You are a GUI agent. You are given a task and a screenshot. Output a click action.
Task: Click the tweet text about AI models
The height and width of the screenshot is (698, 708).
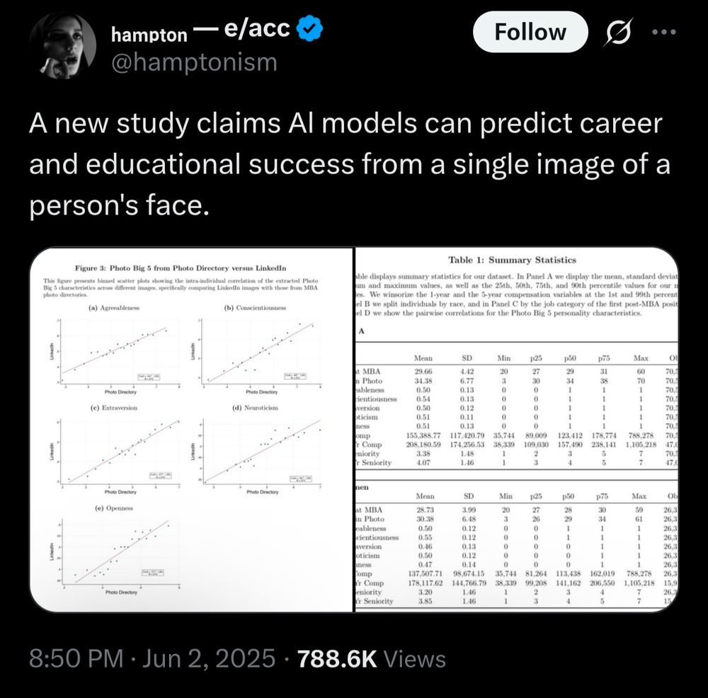(x=350, y=164)
